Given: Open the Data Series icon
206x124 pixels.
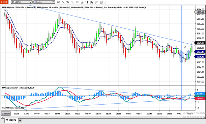Looking at the screenshot, I should coord(92,2).
